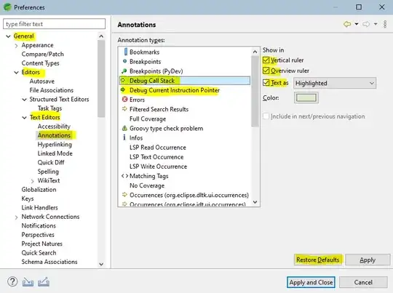Click the Occurrences dltk arrow icon
Viewport: 393px width, 293px height.
click(124, 195)
